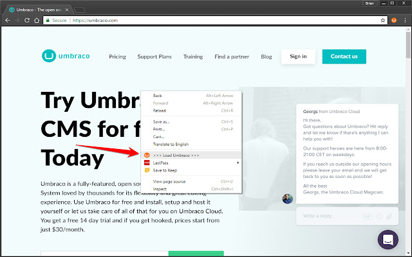Select Cast... in context menu
Viewport: 412px width, 257px height.
tap(191, 137)
